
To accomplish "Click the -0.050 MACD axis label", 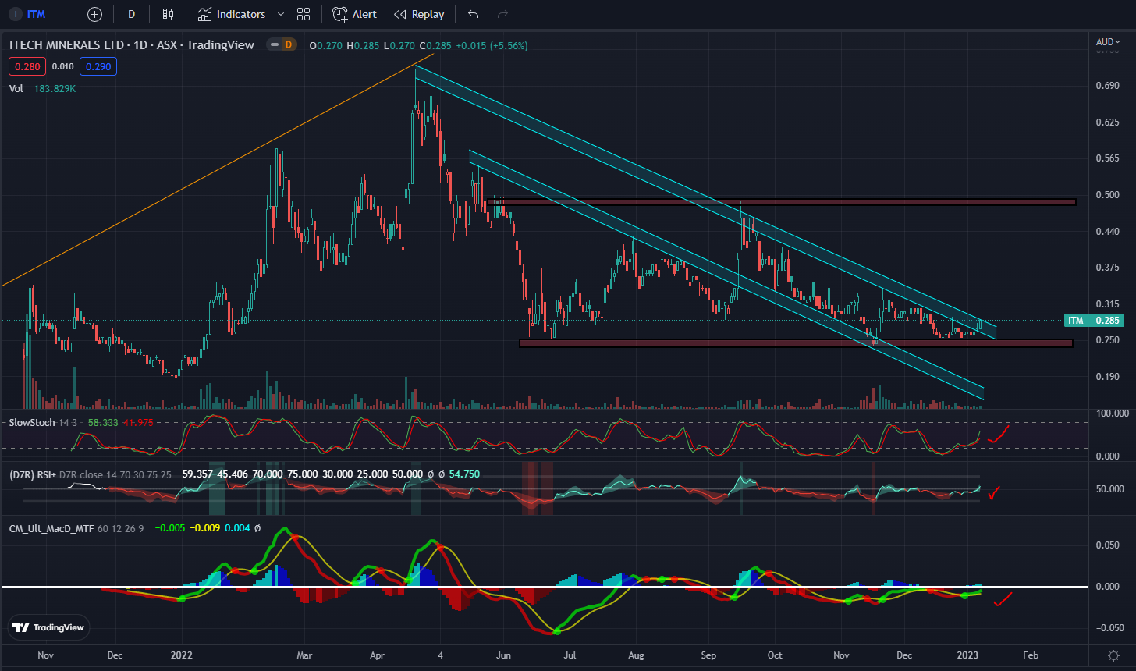I will 1109,628.
